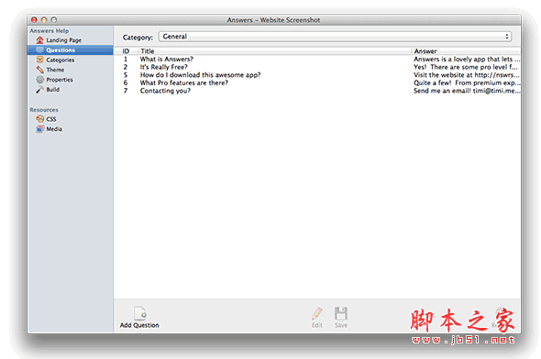Click answer 'Send me an email! timi@timi.me'
The height and width of the screenshot is (359, 541).
(467, 91)
